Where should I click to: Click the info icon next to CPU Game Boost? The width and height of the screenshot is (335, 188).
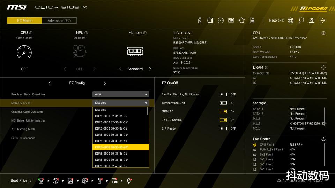pyautogui.click(x=31, y=33)
